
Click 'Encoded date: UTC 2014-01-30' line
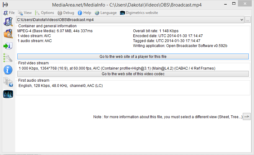click(168, 36)
